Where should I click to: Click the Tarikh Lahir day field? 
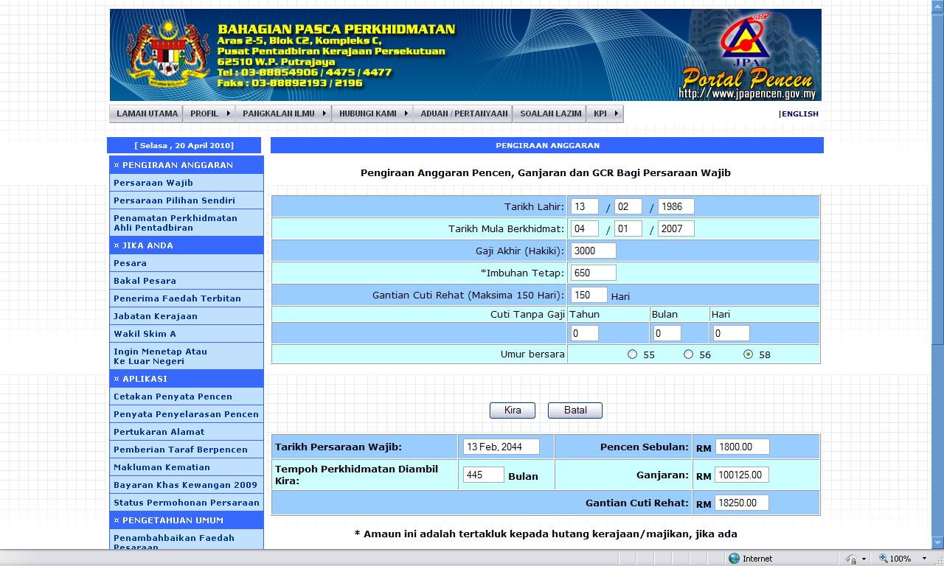click(584, 206)
